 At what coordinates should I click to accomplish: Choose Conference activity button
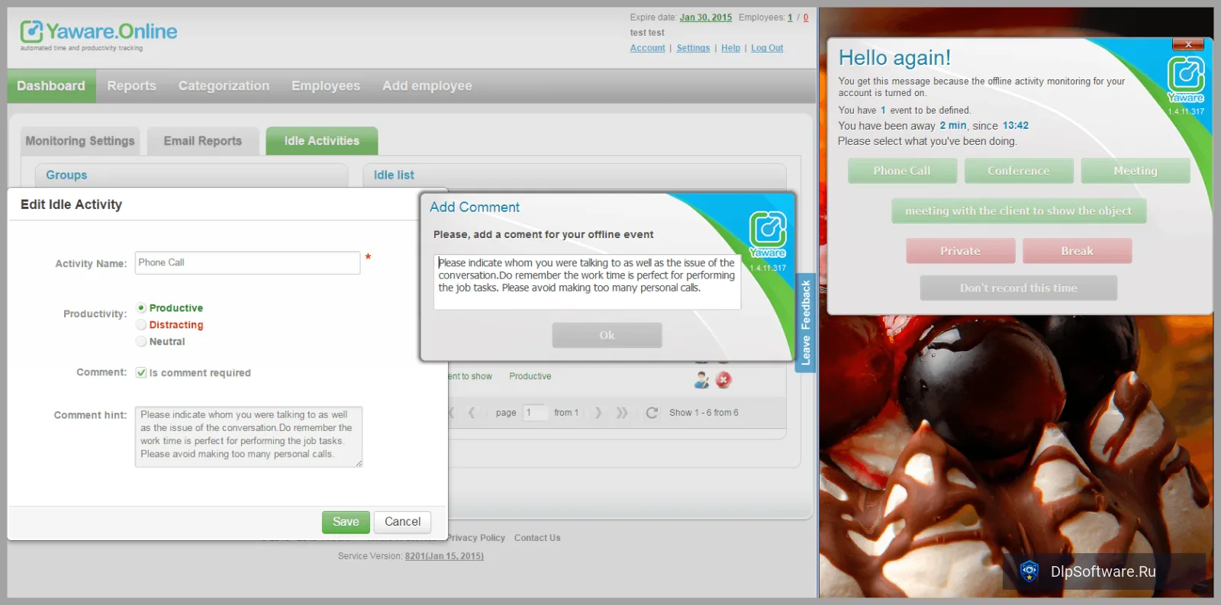click(x=1019, y=171)
